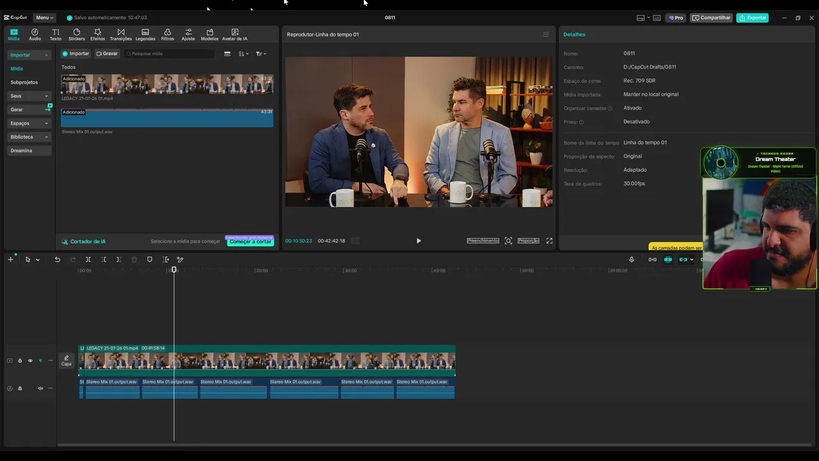Open the Cortador de IA tool
Image resolution: width=819 pixels, height=461 pixels.
point(84,241)
